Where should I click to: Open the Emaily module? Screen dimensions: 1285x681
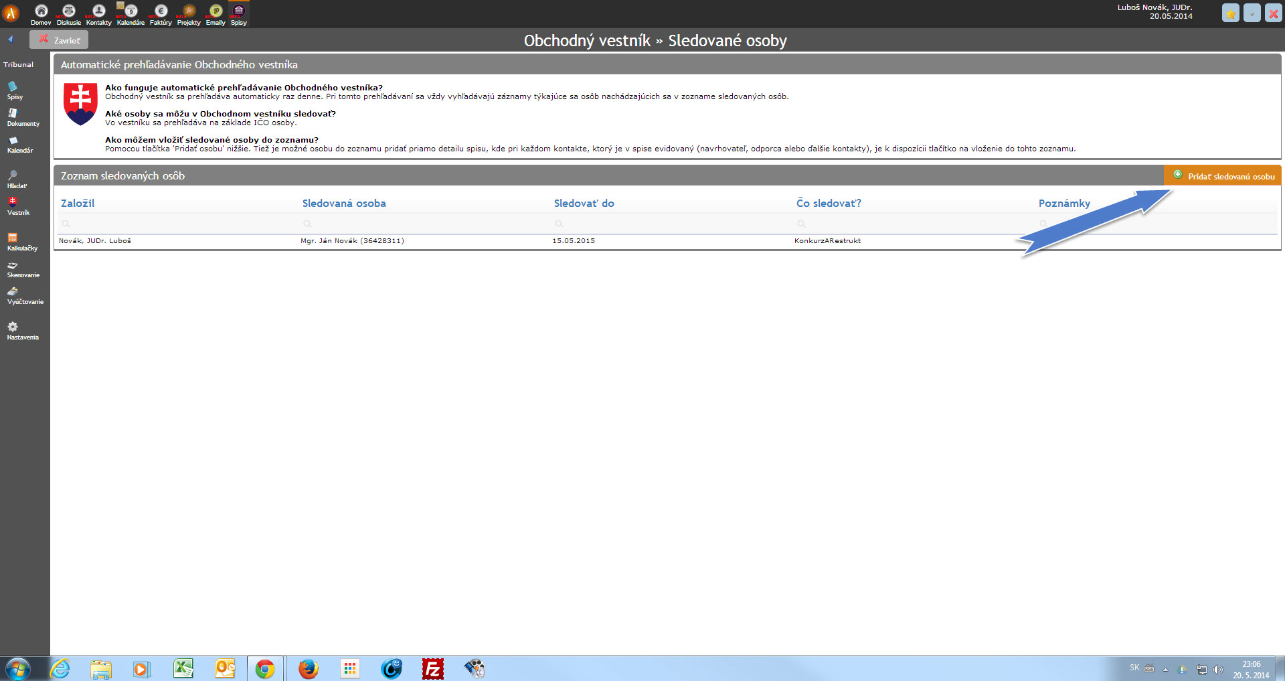click(x=216, y=14)
